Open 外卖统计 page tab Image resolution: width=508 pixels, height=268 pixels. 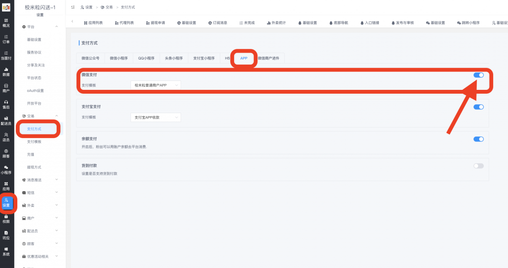coord(276,23)
